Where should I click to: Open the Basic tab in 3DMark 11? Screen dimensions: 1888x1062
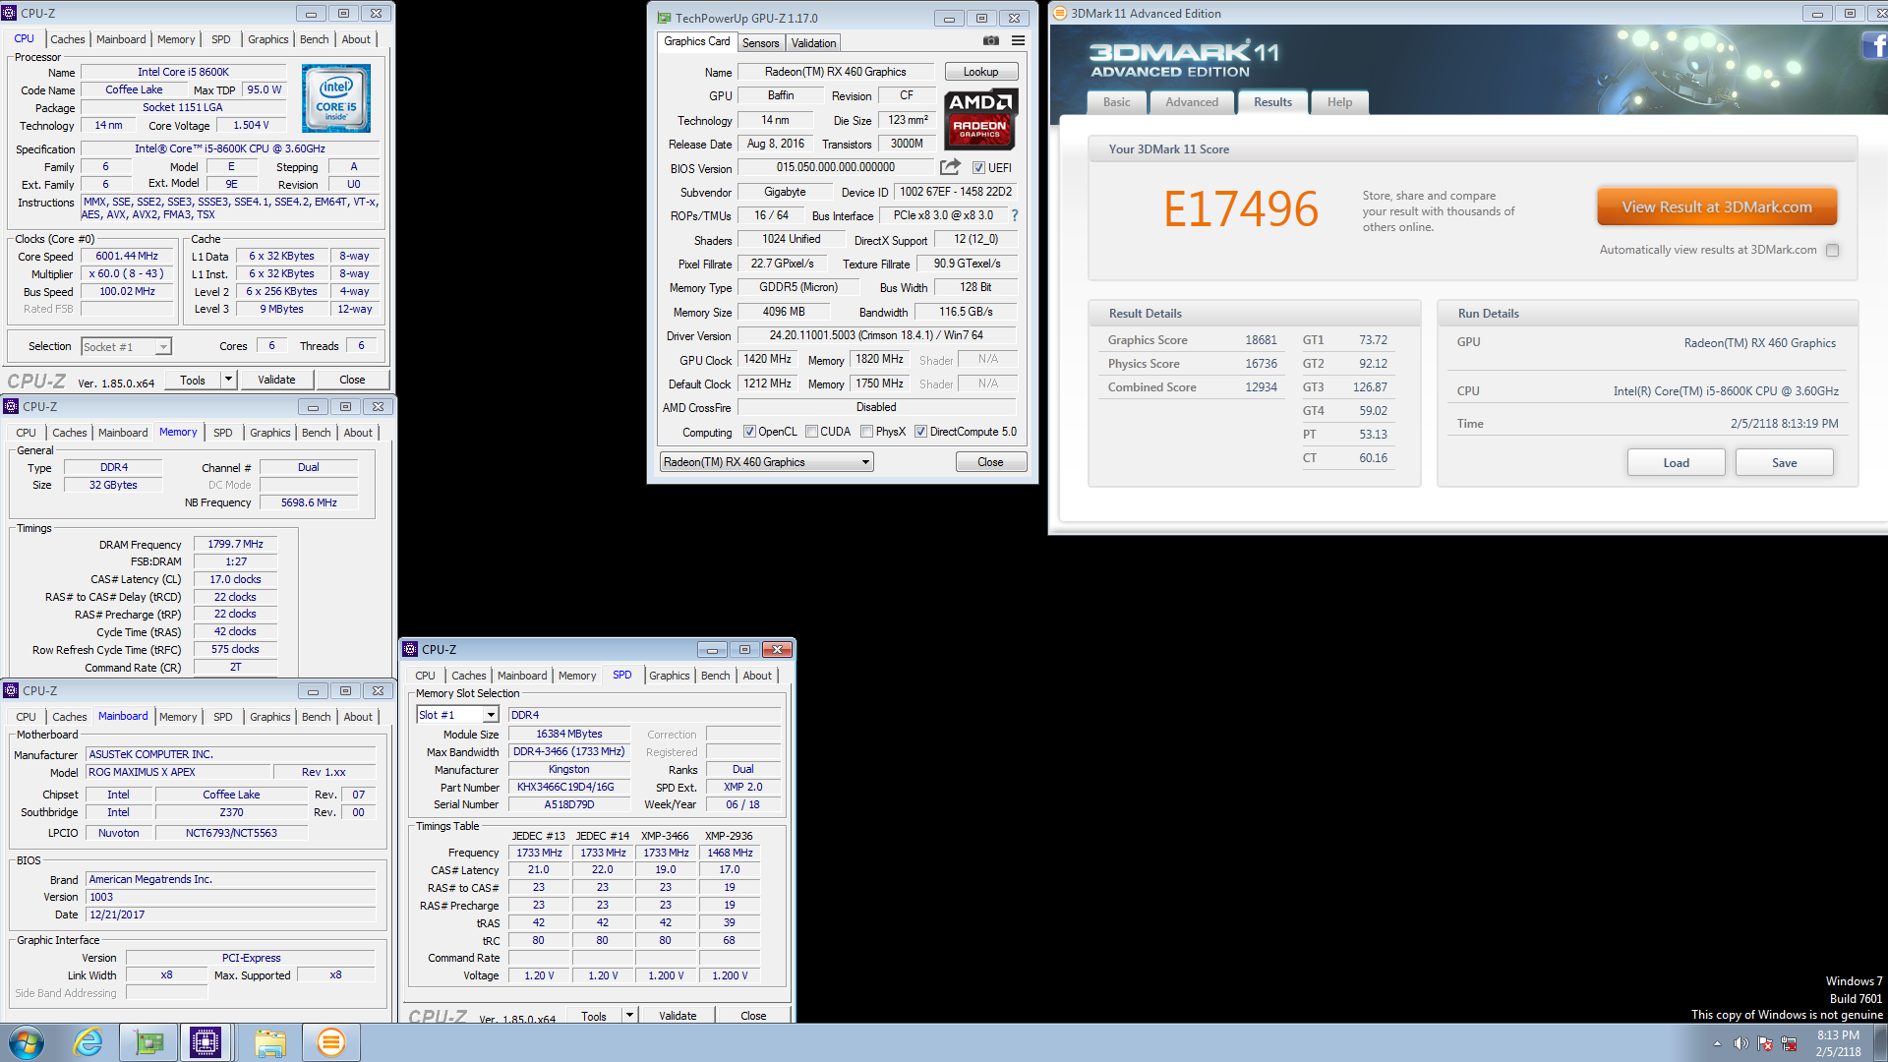click(1116, 102)
